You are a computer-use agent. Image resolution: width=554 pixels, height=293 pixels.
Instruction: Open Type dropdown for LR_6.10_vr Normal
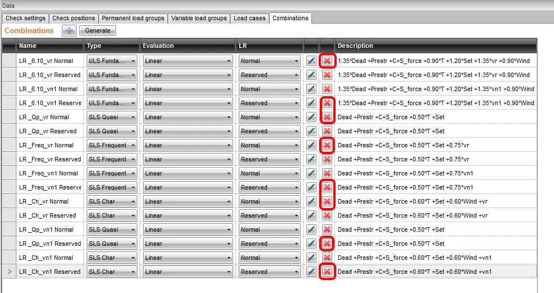[x=111, y=61]
